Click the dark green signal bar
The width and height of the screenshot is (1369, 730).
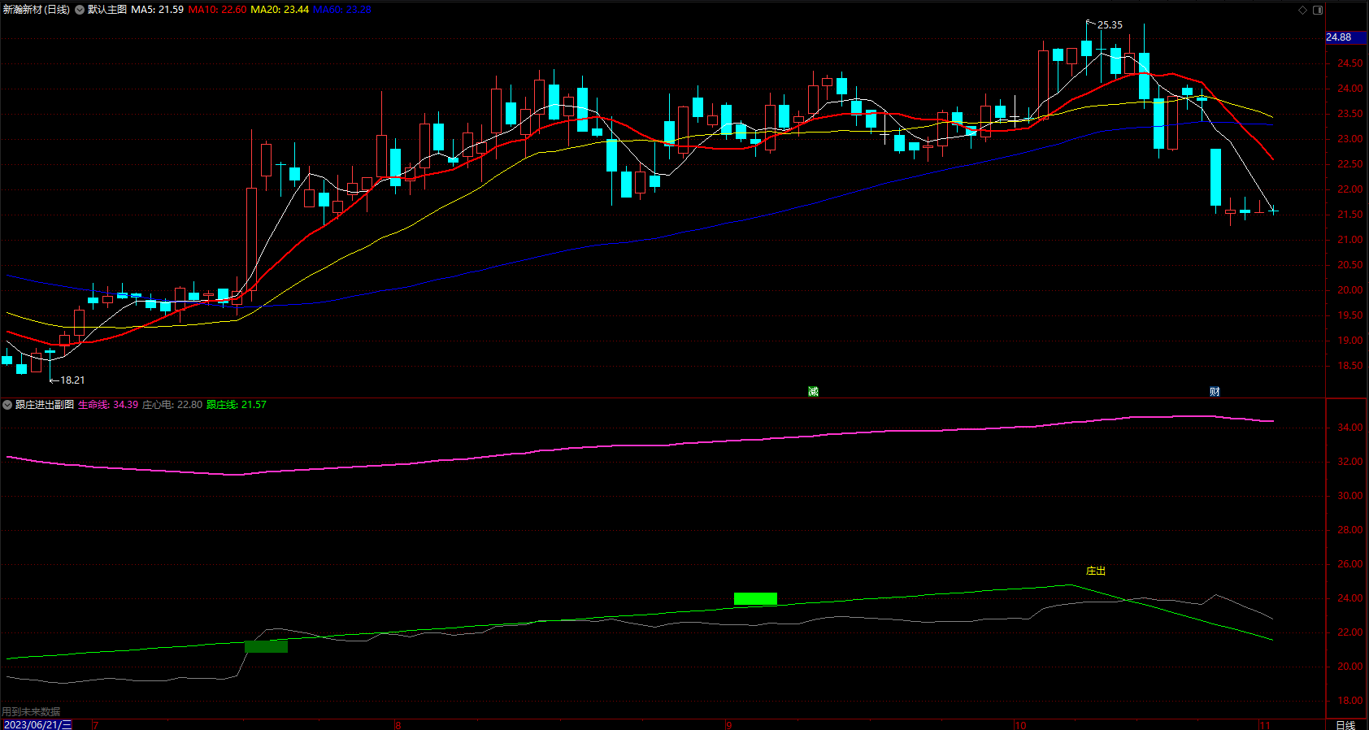266,646
